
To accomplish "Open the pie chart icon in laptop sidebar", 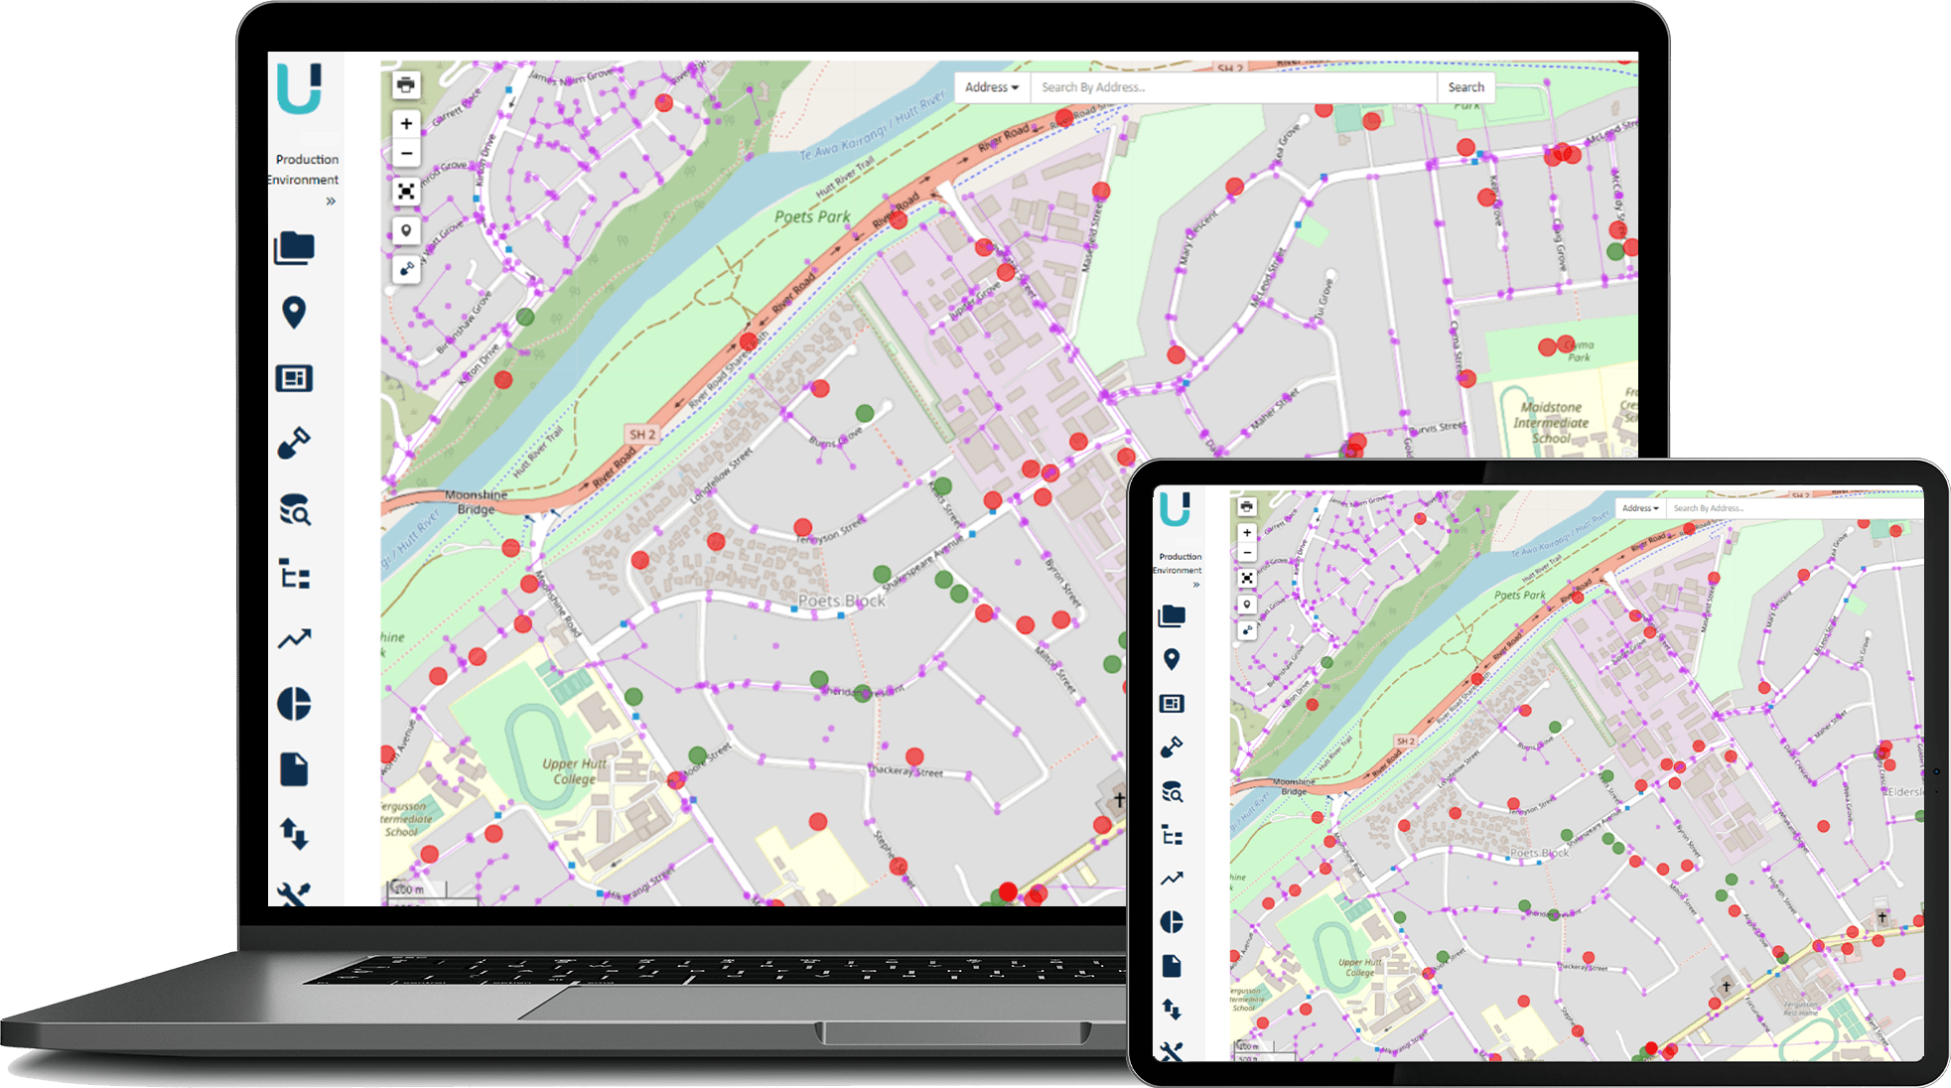I will pos(294,704).
